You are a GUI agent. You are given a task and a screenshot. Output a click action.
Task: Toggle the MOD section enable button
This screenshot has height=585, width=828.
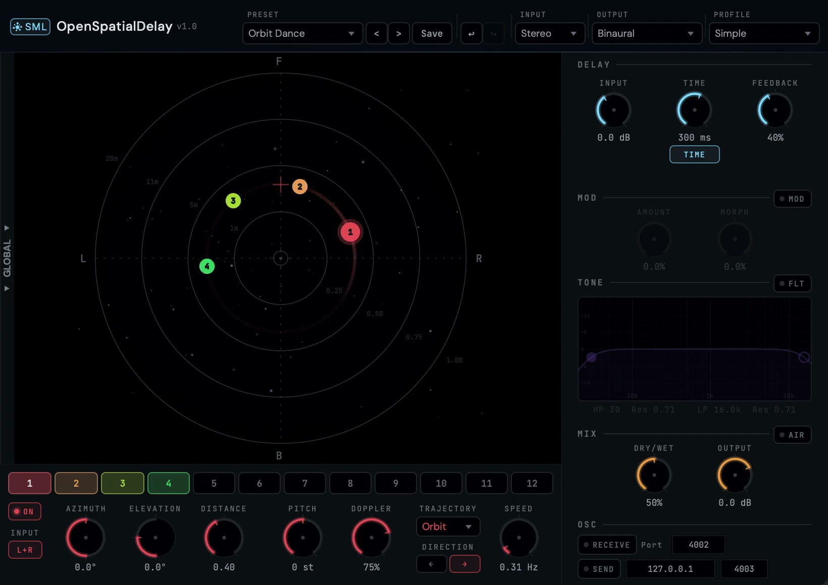point(793,199)
